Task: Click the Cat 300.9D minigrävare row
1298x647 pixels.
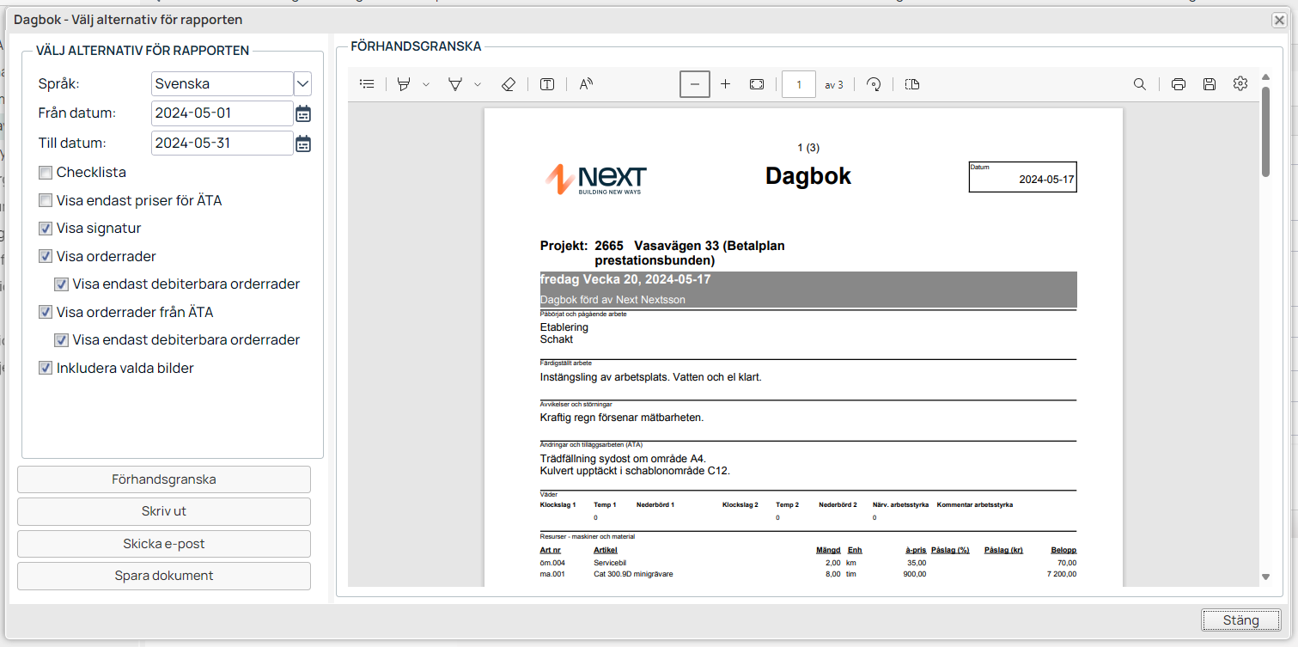Action: click(807, 574)
